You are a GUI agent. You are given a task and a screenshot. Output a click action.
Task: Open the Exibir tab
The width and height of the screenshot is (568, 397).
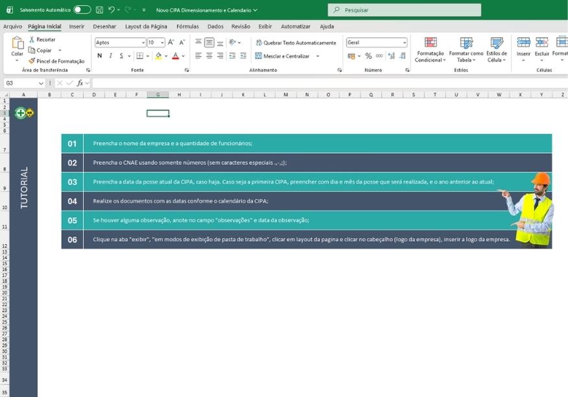[265, 27]
